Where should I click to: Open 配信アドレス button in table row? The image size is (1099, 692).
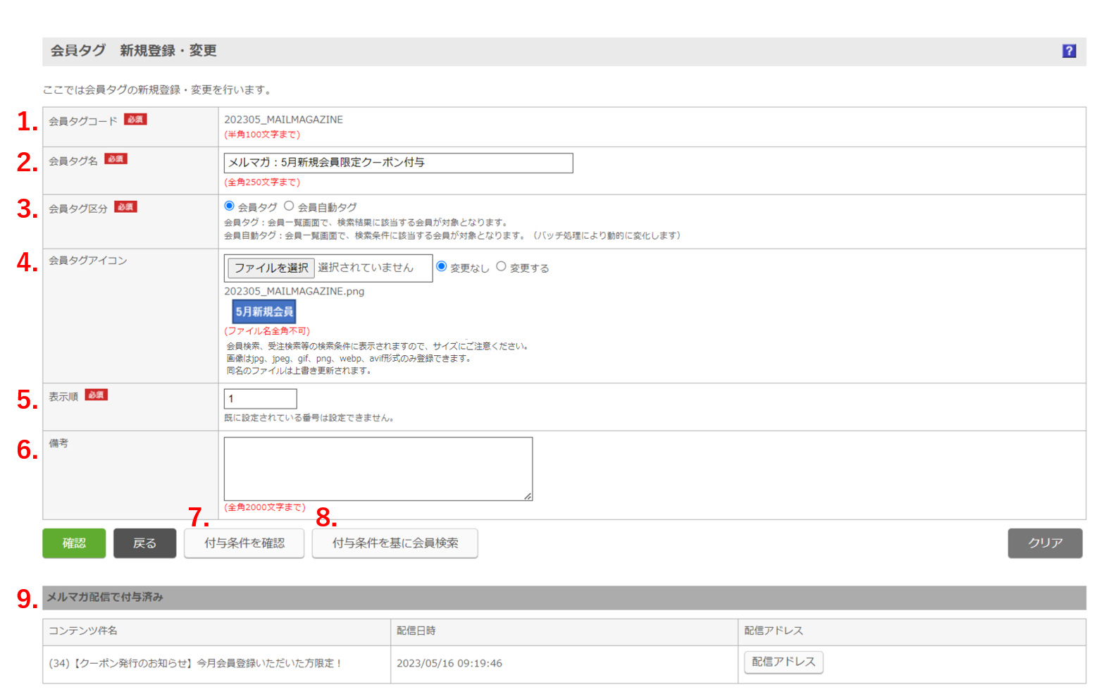pyautogui.click(x=783, y=662)
